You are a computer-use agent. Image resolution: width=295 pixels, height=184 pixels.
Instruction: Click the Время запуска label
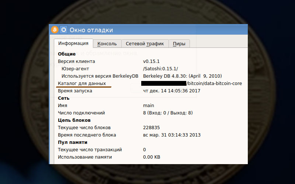(75, 91)
